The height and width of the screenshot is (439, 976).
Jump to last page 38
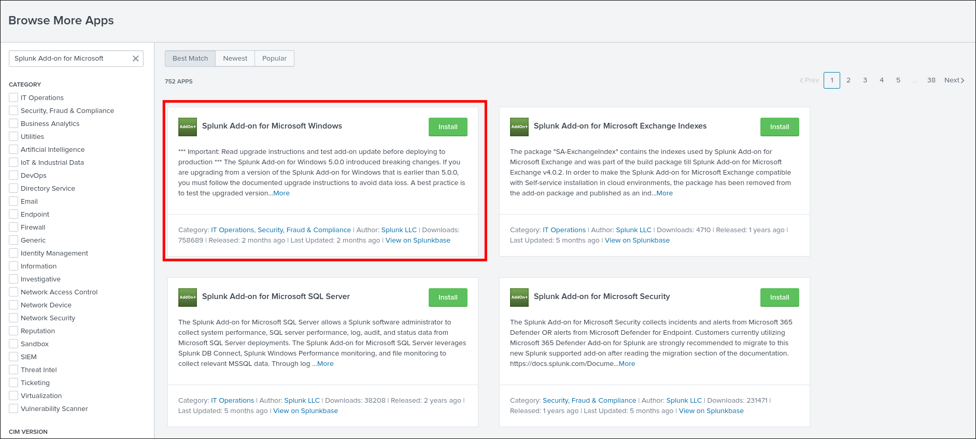pyautogui.click(x=931, y=80)
